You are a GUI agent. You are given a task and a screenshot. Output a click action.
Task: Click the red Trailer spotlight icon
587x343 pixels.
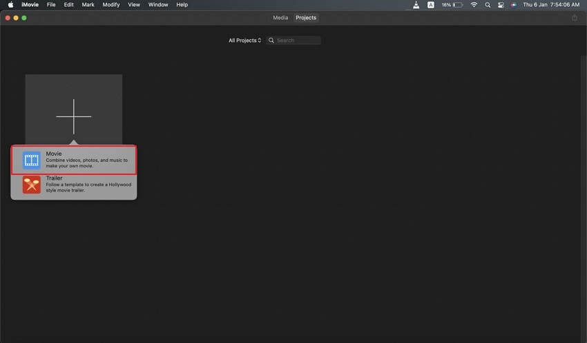click(32, 185)
